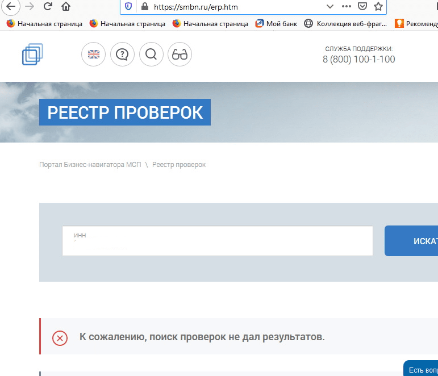
Task: Click the РЕЕСТР ПРОВЕРОК heading
Action: click(125, 112)
